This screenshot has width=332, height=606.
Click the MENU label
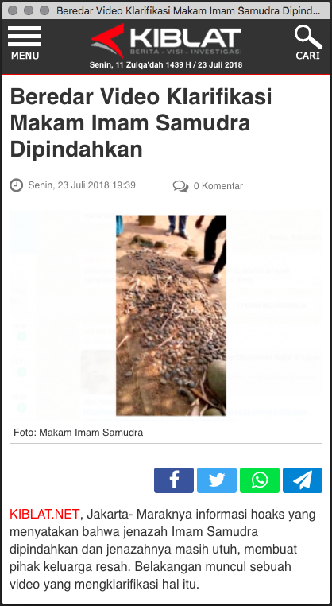coord(25,56)
